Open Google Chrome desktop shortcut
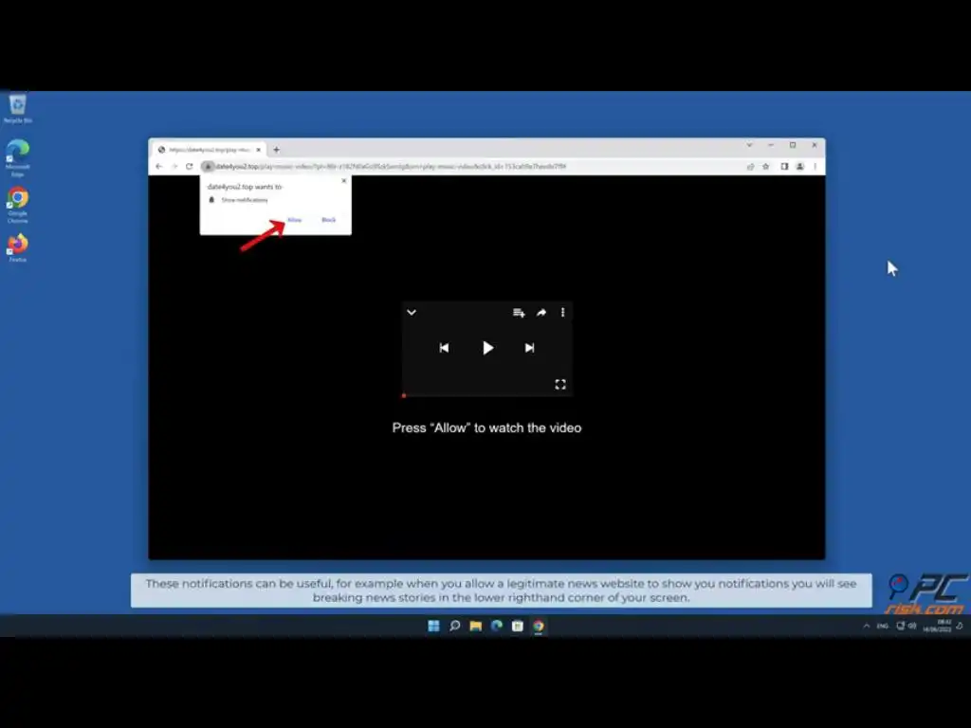 point(17,205)
